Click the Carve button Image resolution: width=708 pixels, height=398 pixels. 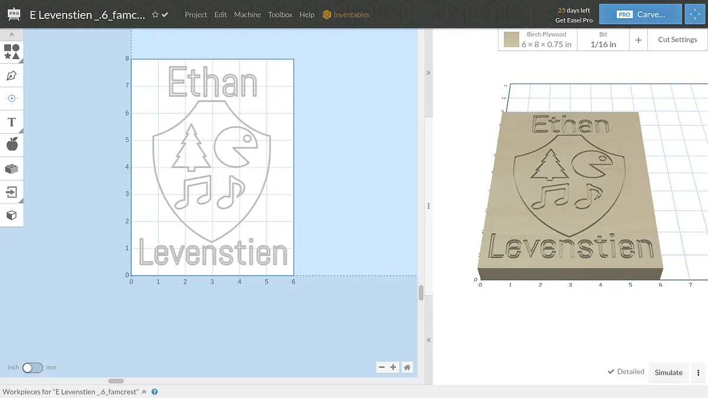(x=640, y=15)
